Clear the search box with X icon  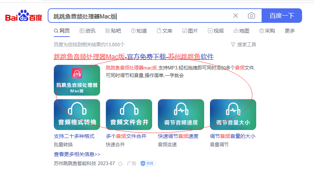click(x=236, y=16)
